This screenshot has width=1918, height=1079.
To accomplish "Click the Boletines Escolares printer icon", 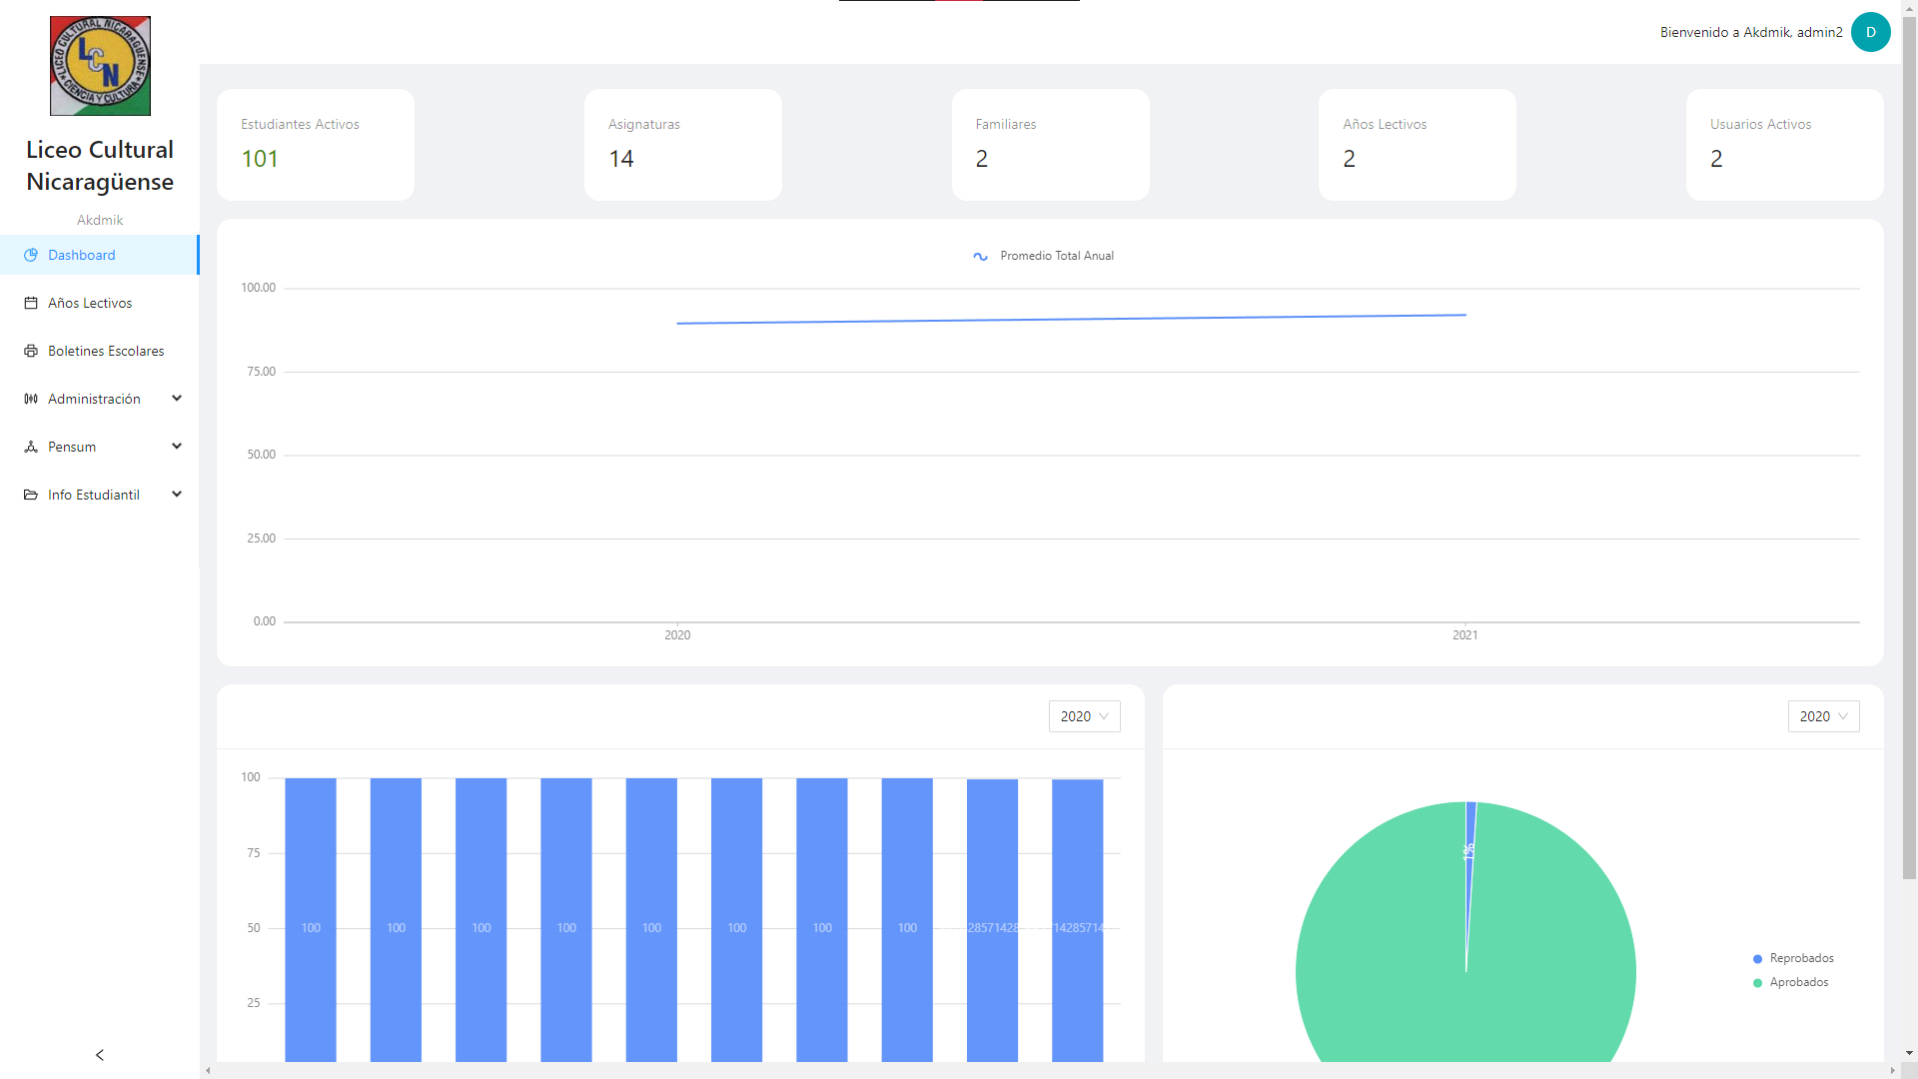I will point(31,351).
